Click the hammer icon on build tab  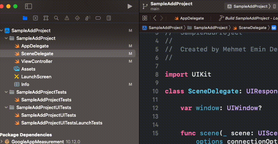221,18
